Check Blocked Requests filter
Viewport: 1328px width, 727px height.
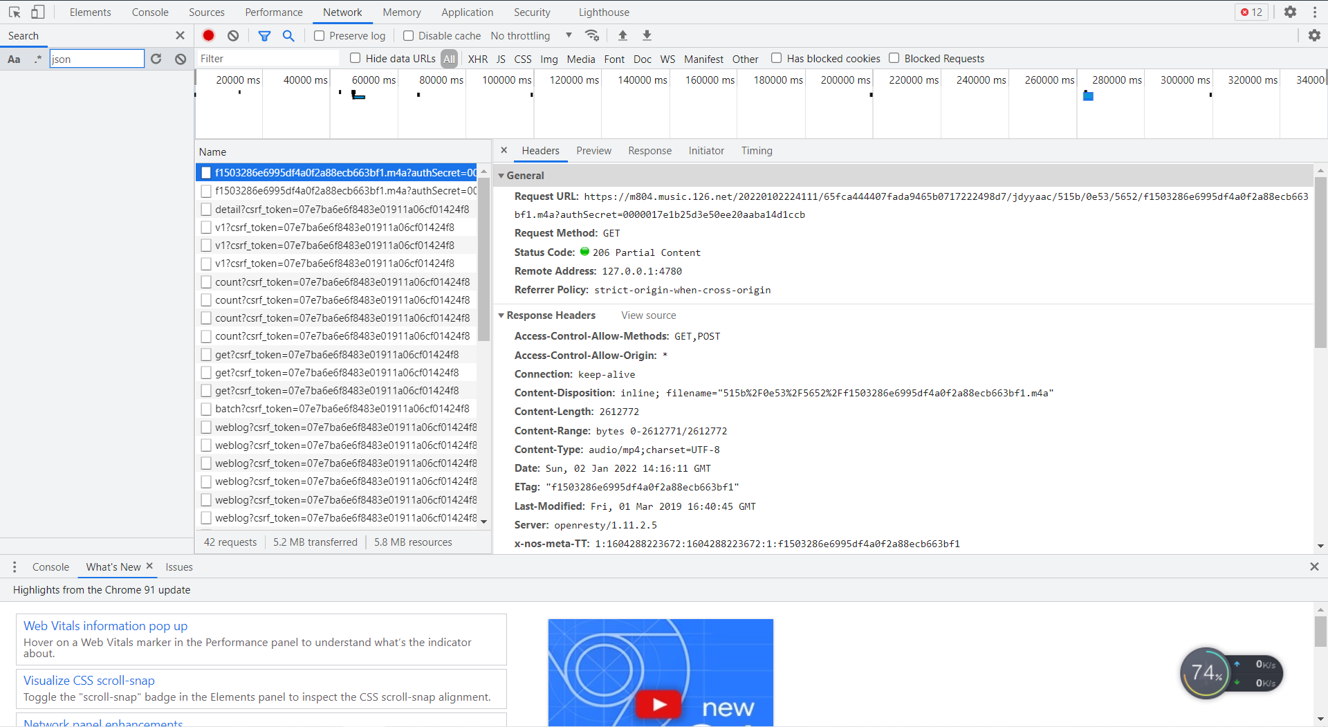pos(894,58)
